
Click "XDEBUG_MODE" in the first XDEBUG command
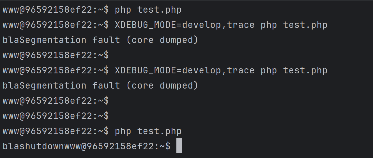click(x=145, y=25)
